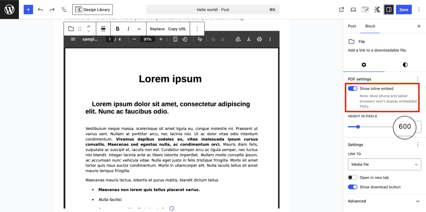Save the PDF to Google Drive

238,39
